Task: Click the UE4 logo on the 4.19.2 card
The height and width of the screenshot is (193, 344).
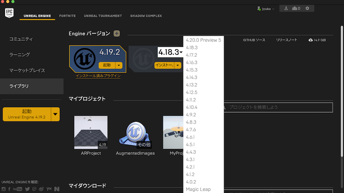Action: pyautogui.click(x=84, y=59)
